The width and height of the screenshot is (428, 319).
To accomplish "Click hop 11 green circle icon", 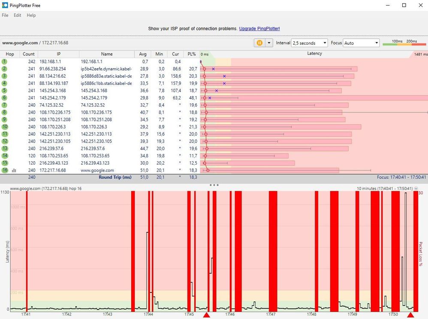I will click(5, 134).
